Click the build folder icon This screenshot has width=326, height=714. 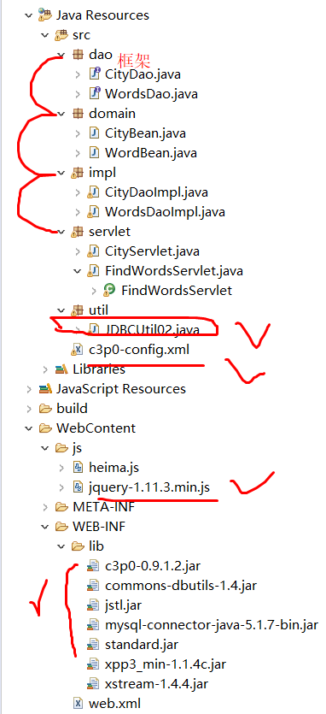(x=45, y=409)
